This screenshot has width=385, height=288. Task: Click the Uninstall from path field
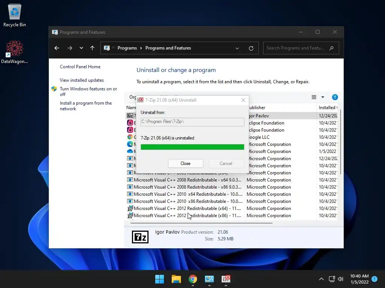192,122
